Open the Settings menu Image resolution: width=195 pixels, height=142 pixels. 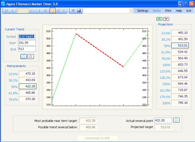click(x=142, y=11)
